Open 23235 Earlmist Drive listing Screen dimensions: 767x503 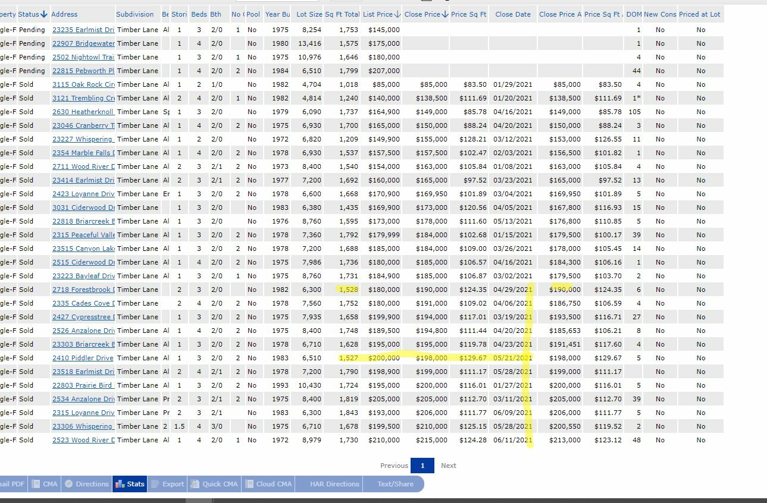(83, 30)
